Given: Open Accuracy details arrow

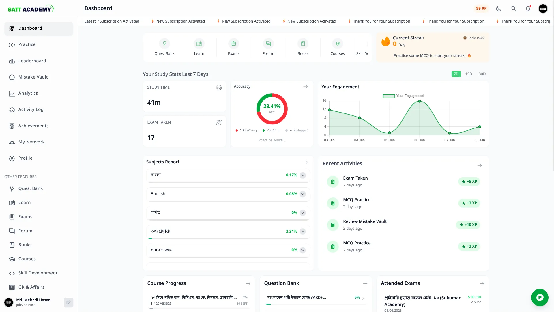Looking at the screenshot, I should pyautogui.click(x=306, y=87).
